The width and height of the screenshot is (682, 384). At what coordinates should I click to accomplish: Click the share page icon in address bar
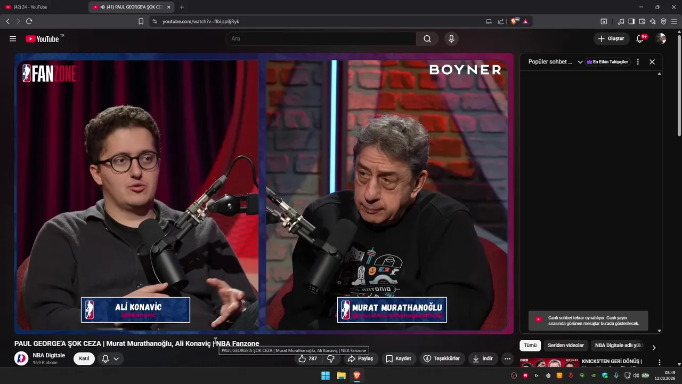click(501, 21)
